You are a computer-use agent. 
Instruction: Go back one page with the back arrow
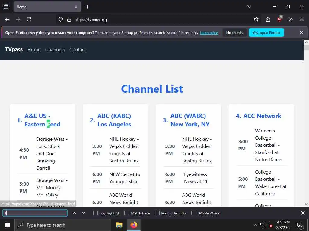tap(7, 19)
